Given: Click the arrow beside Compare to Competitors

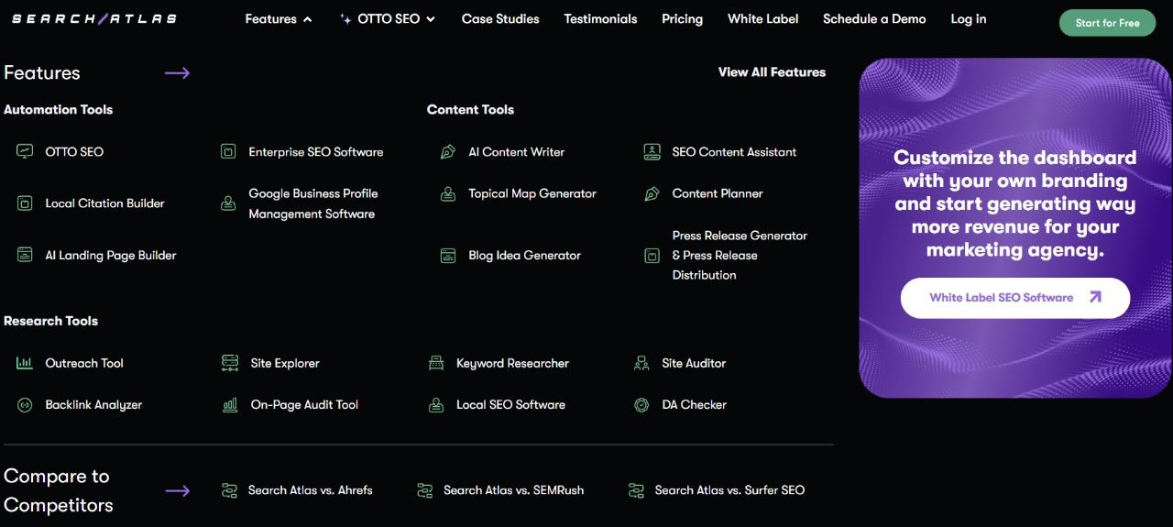Looking at the screenshot, I should click(177, 490).
